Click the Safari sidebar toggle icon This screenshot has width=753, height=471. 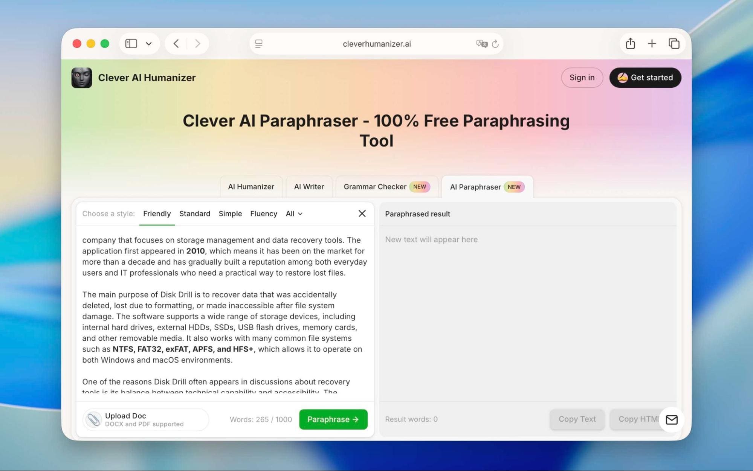(x=131, y=44)
